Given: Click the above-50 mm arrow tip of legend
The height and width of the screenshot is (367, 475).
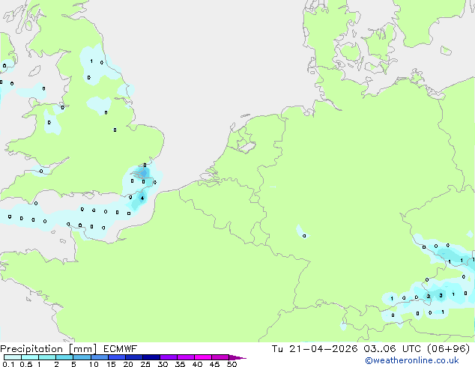Looking at the screenshot, I should tap(237, 357).
